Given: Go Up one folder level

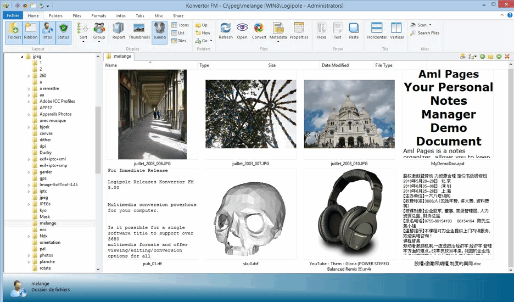Looking at the screenshot, I should (x=202, y=25).
